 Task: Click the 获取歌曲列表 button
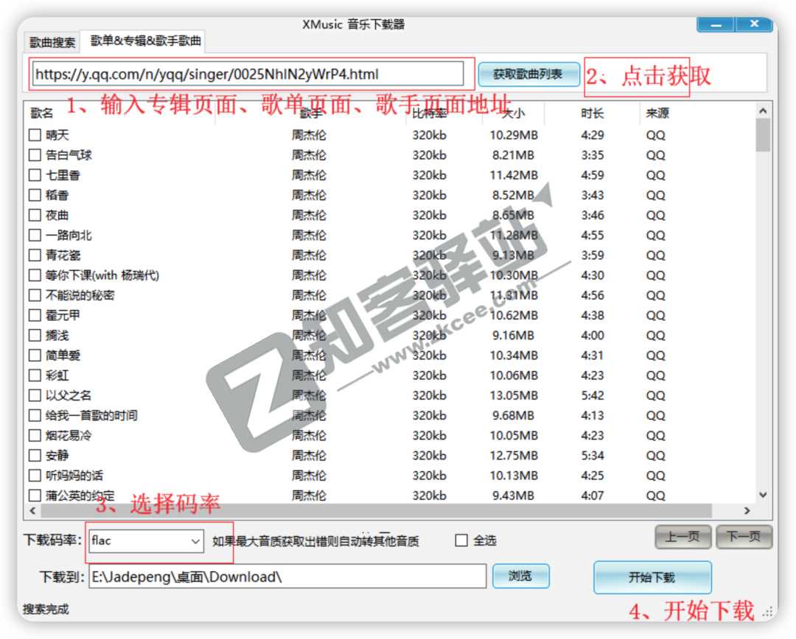(x=530, y=74)
